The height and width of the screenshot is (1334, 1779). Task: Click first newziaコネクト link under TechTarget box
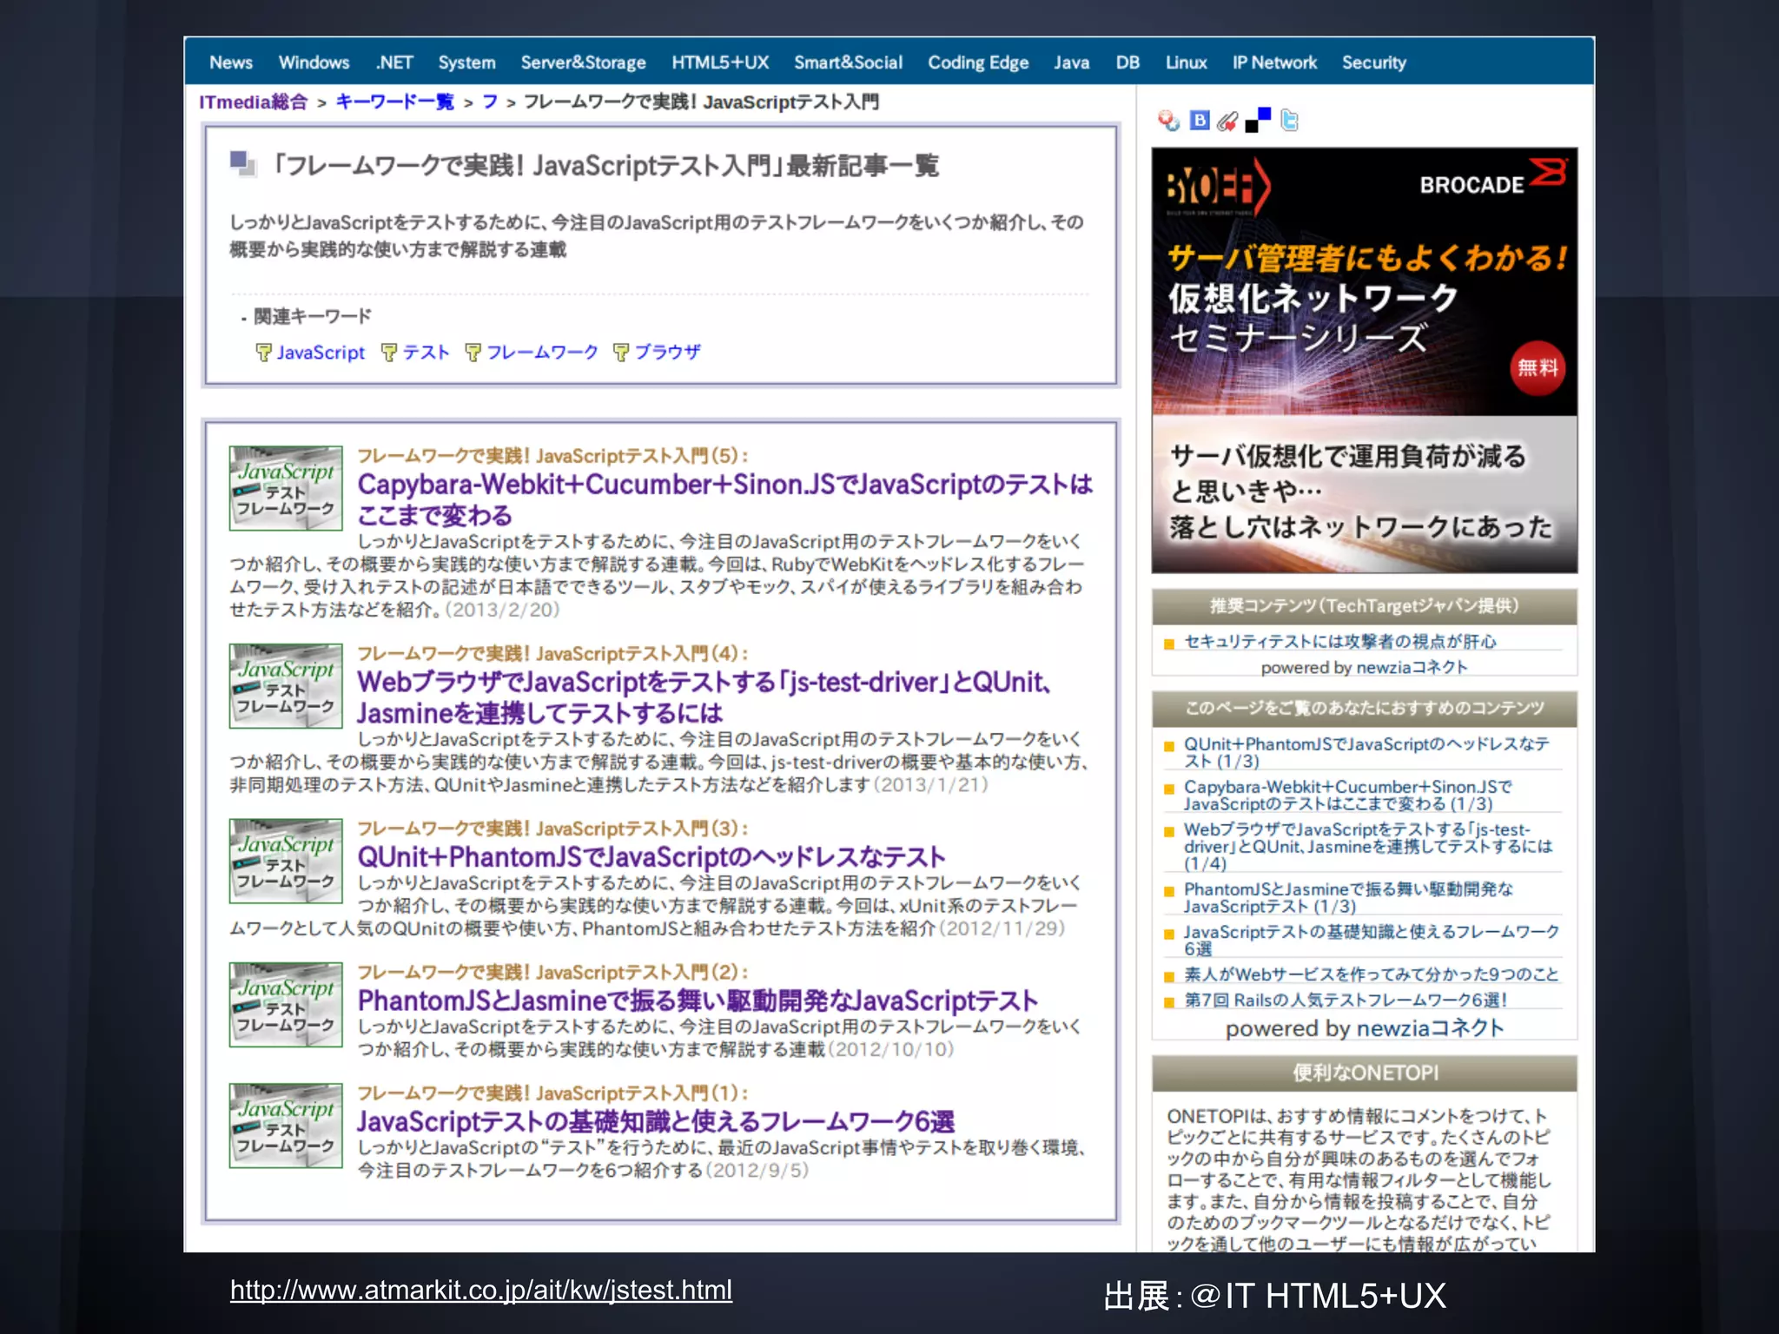(1412, 667)
